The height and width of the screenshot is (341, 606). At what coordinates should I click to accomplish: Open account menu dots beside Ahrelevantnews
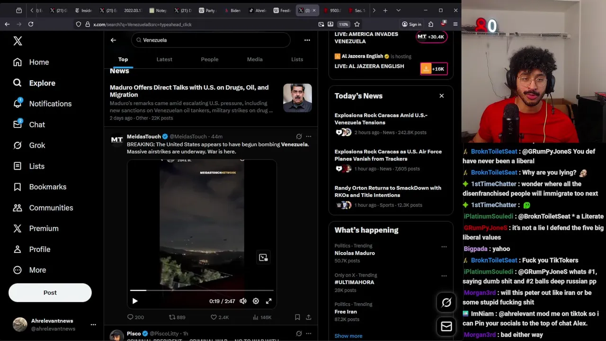tap(93, 325)
